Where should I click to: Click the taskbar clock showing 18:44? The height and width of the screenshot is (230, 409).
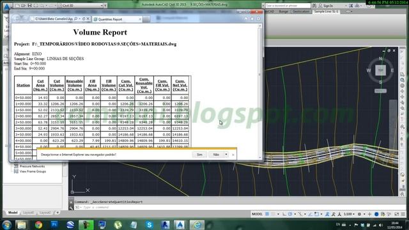click(x=395, y=225)
